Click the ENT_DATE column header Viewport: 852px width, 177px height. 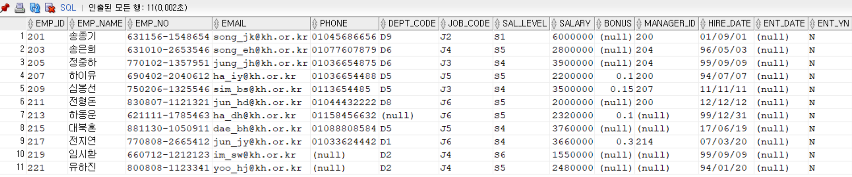(781, 24)
